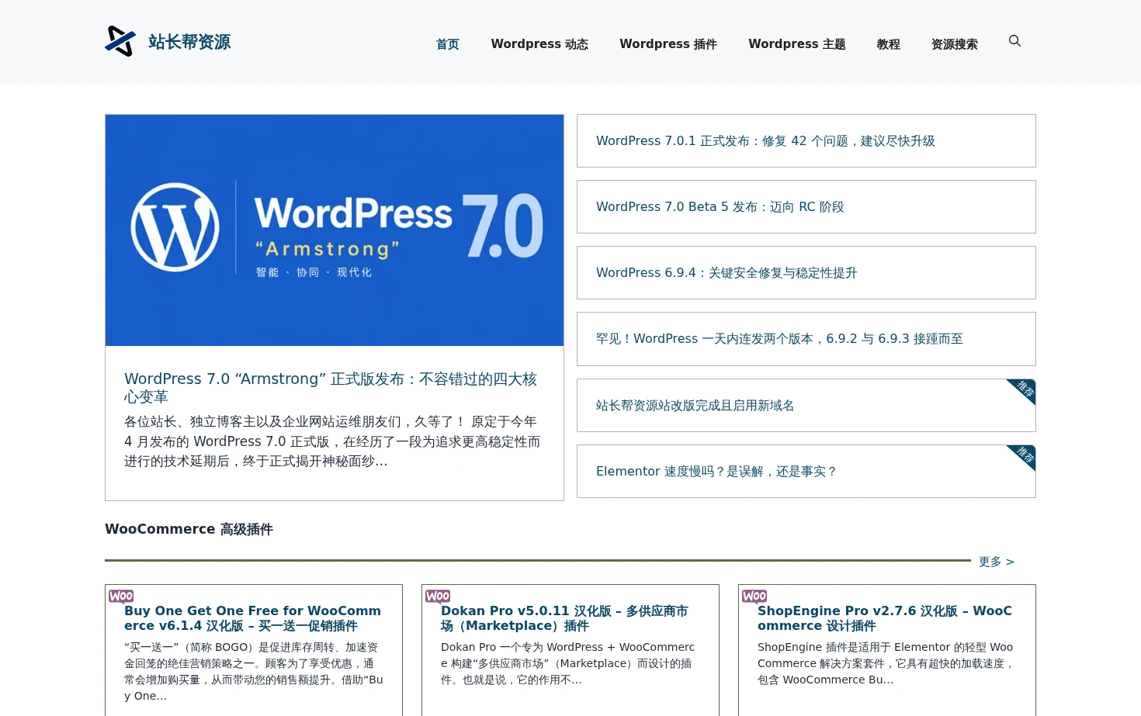This screenshot has height=716, width=1141.
Task: Open article WordPress 7.0 "Armstrong" 正式版发布 title
Action: (331, 387)
